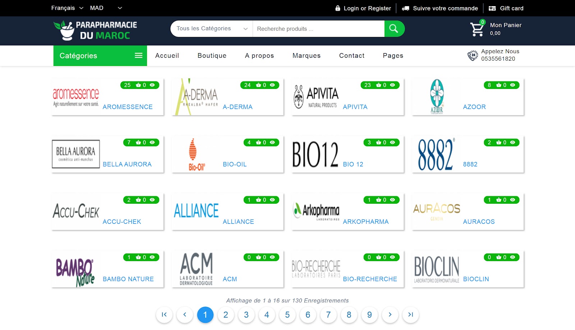Open the Français language dropdown

point(67,8)
